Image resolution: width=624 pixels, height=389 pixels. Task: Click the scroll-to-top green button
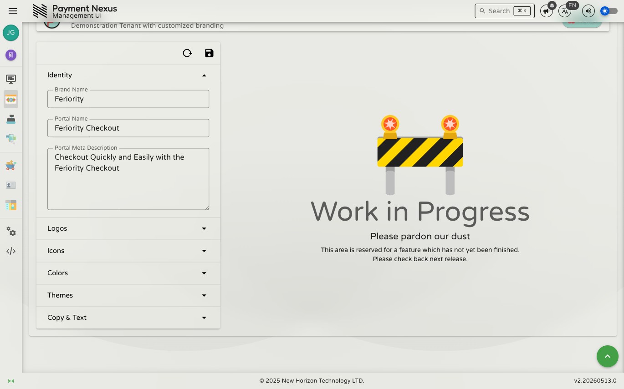tap(608, 356)
